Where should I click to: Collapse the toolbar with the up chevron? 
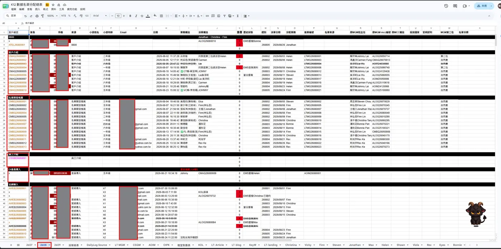click(489, 16)
